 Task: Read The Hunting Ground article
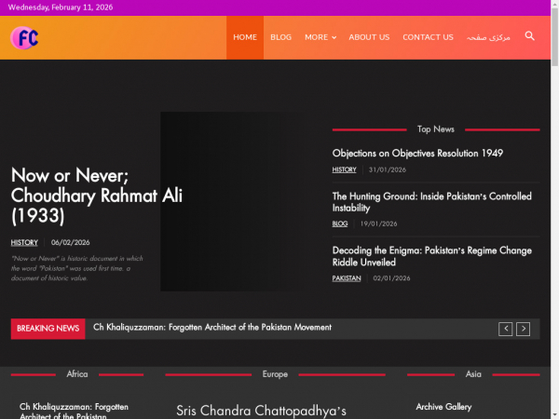431,202
